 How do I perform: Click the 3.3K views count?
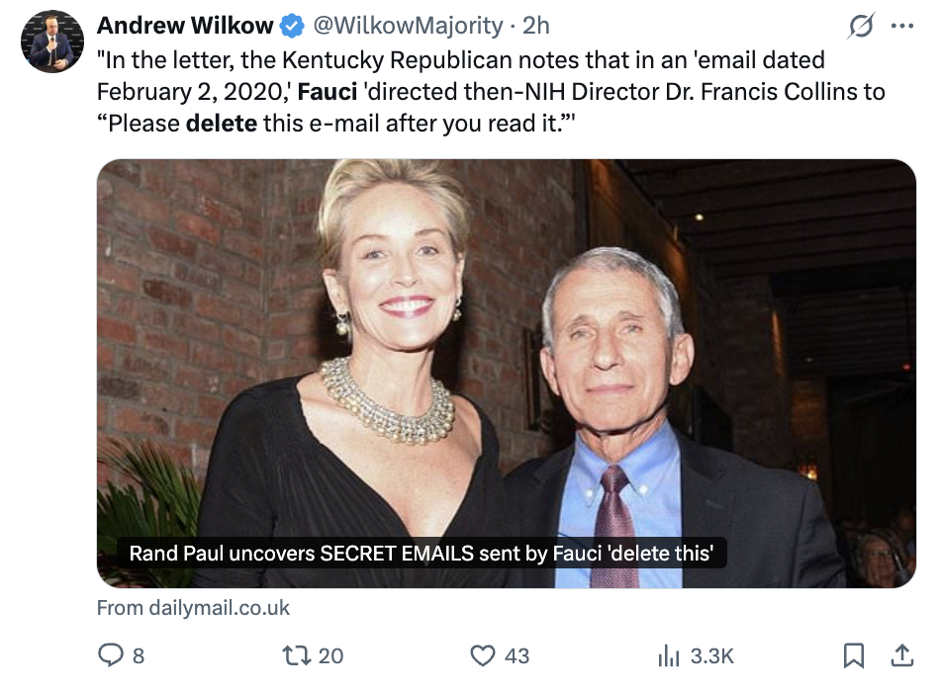(x=712, y=655)
